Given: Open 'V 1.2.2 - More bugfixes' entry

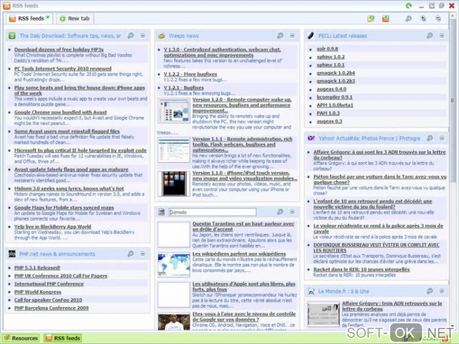Looking at the screenshot, I should (190, 74).
